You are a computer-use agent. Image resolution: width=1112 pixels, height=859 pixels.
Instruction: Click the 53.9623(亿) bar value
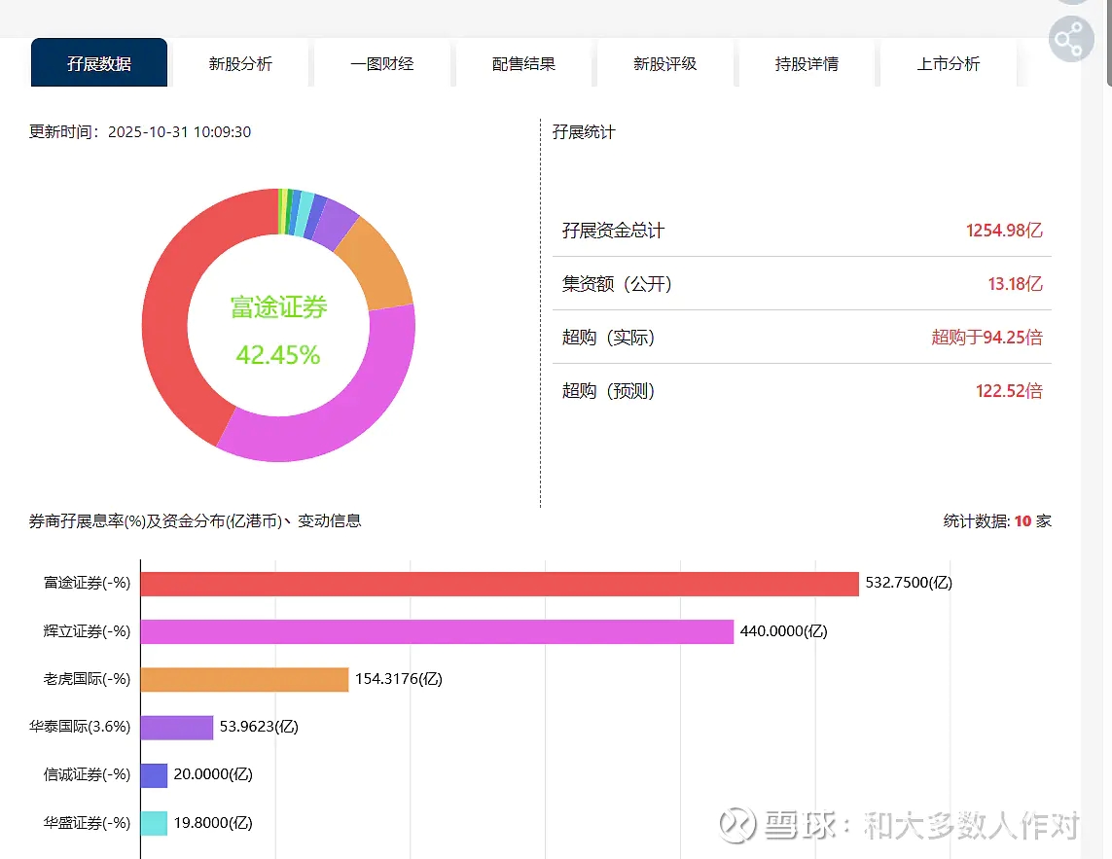tap(259, 727)
